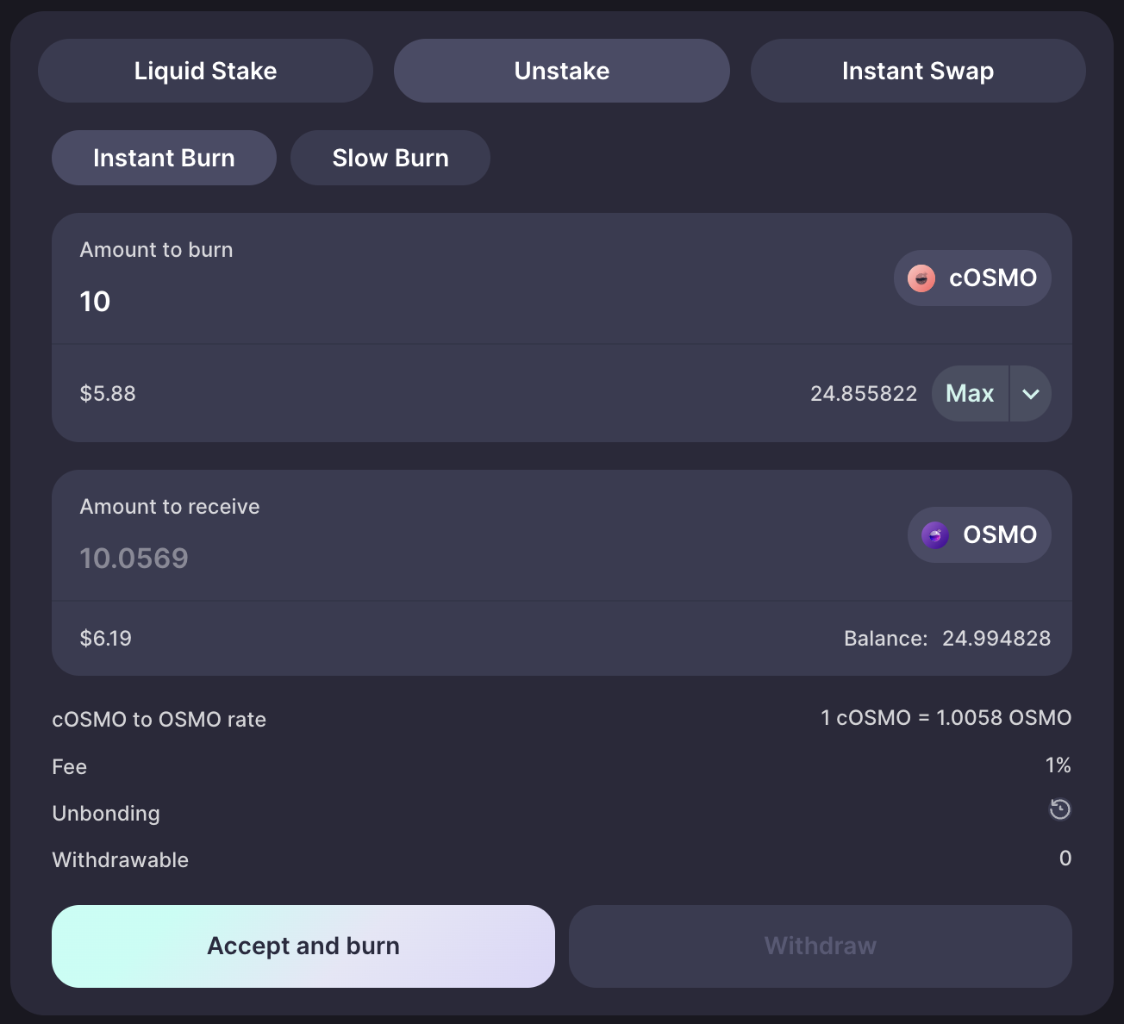Click the Withdraw button
This screenshot has height=1024, width=1124.
click(x=821, y=946)
